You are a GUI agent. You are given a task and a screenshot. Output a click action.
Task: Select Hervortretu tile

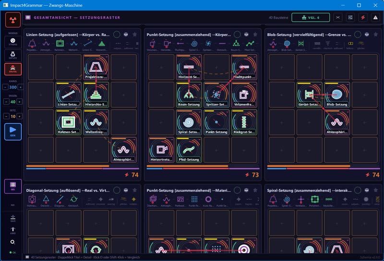[x=161, y=150]
